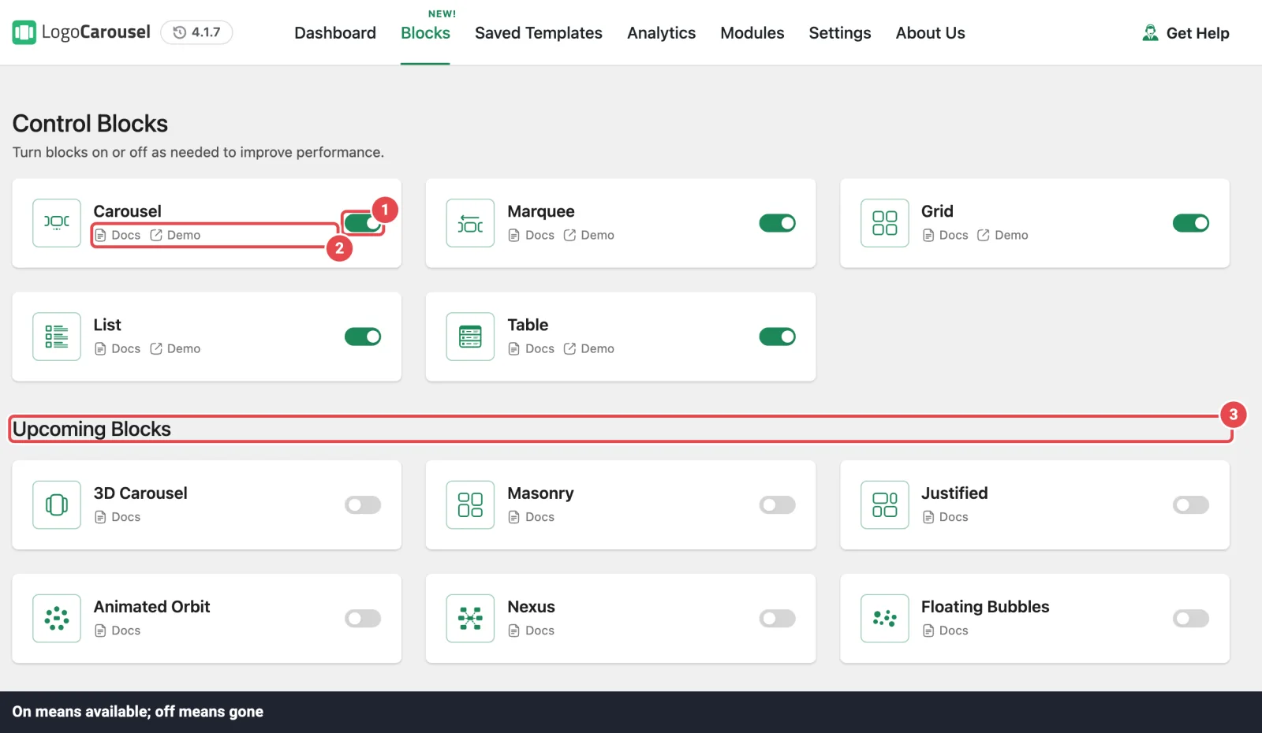Enable the Floating Bubbles toggle
Viewport: 1262px width, 733px height.
(1190, 618)
